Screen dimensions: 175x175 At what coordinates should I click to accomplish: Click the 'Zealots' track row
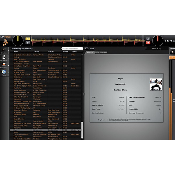[x=45, y=68]
